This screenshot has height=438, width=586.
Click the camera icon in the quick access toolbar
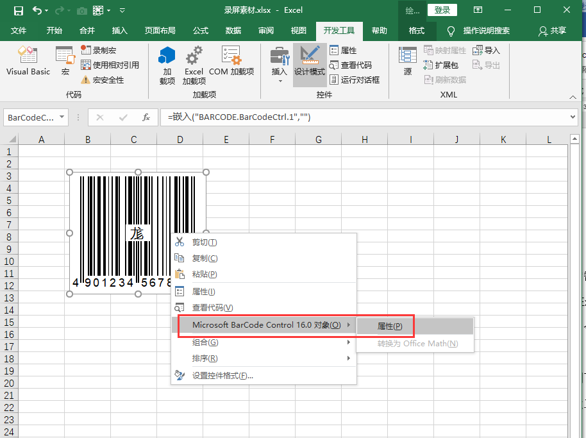[82, 11]
